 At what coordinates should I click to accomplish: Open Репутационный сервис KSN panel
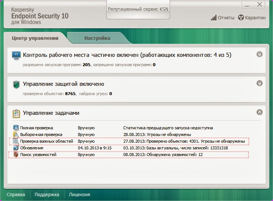(138, 9)
